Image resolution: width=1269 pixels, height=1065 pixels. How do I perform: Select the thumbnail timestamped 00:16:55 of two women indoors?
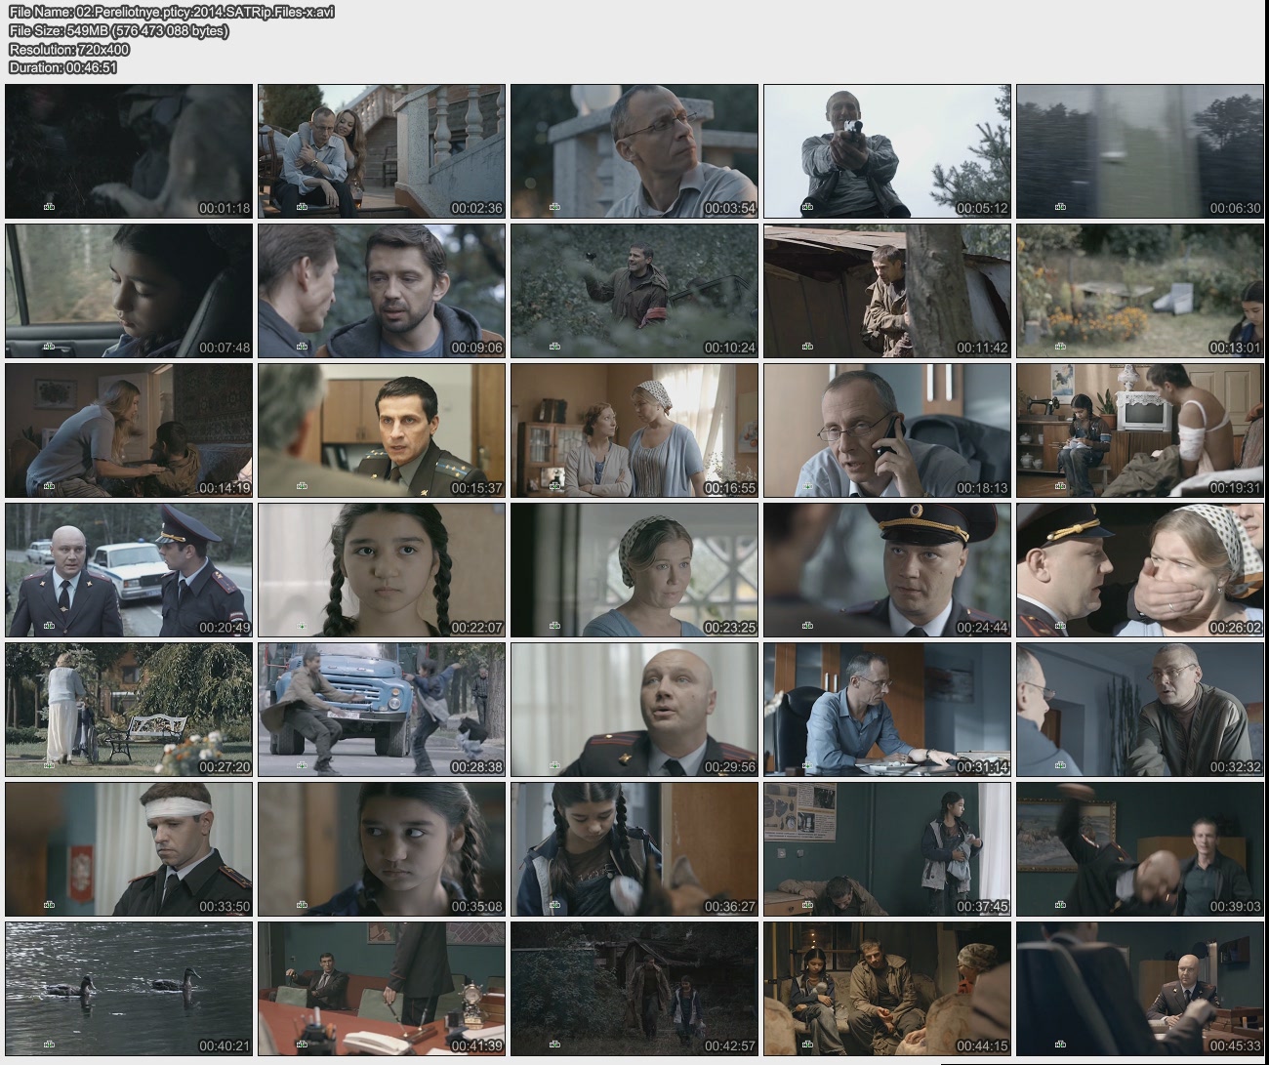click(634, 430)
